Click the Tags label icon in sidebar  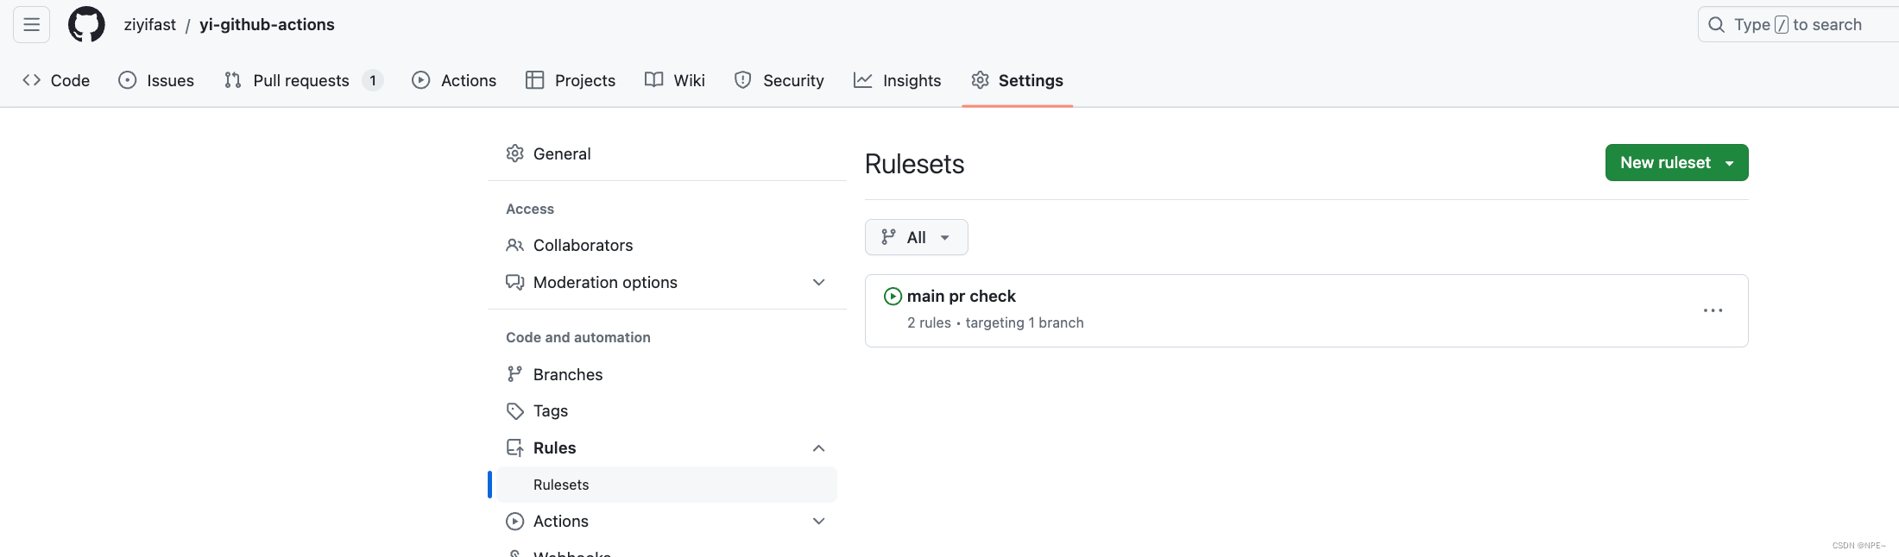(x=515, y=411)
